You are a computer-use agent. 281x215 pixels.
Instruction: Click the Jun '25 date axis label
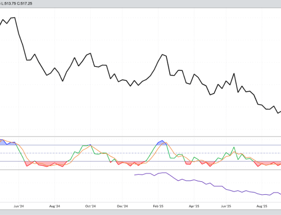[x=226, y=206]
